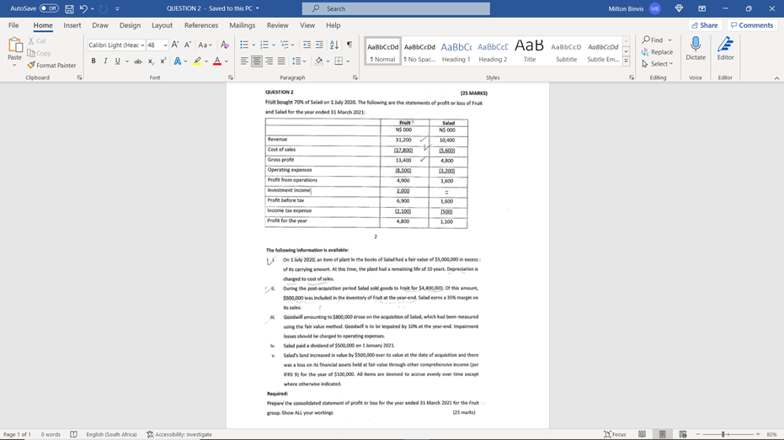Open the font name combo box
784x440 pixels.
coord(116,45)
